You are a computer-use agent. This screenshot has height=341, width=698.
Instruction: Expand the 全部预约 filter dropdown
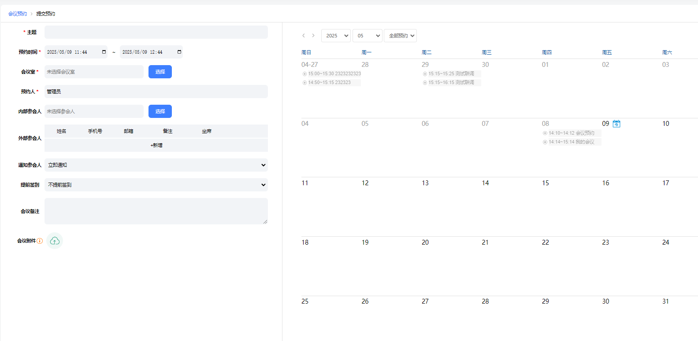tap(400, 36)
